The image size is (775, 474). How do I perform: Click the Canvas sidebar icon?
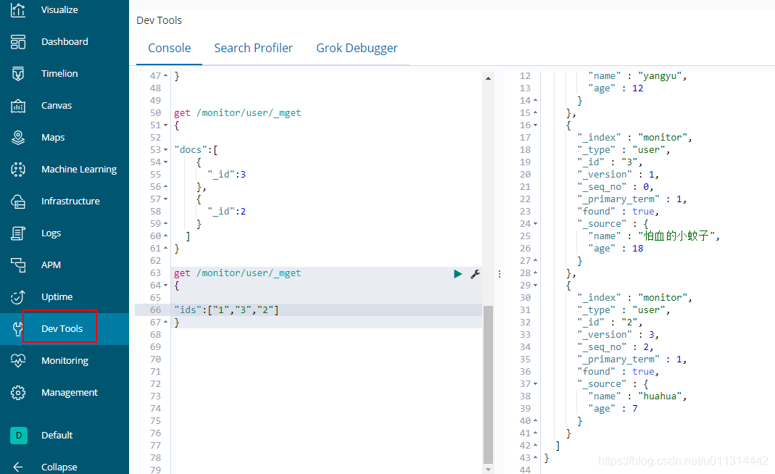[x=18, y=106]
